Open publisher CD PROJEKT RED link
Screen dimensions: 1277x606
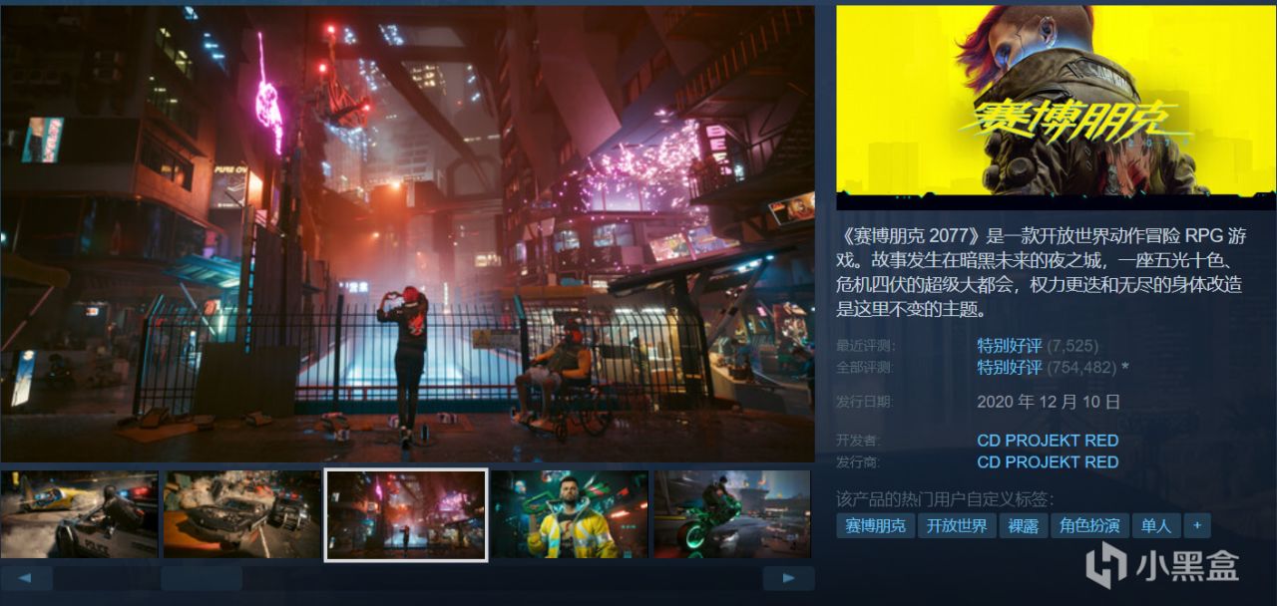coord(1048,461)
